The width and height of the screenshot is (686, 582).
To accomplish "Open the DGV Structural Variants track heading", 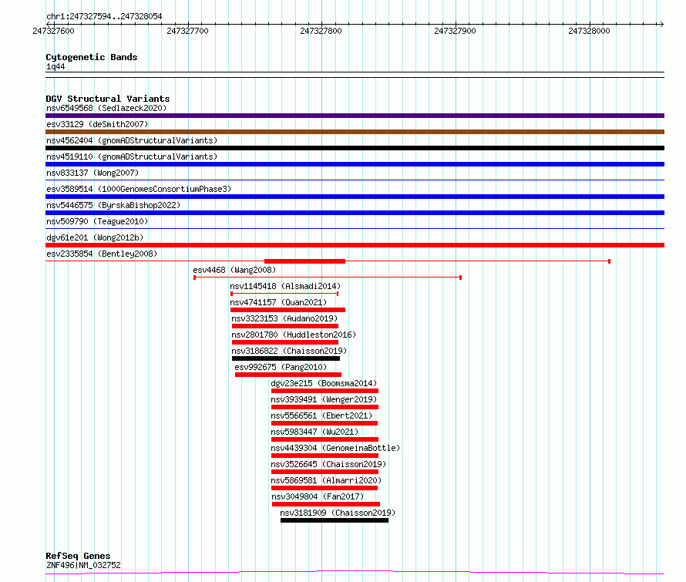I will [107, 99].
